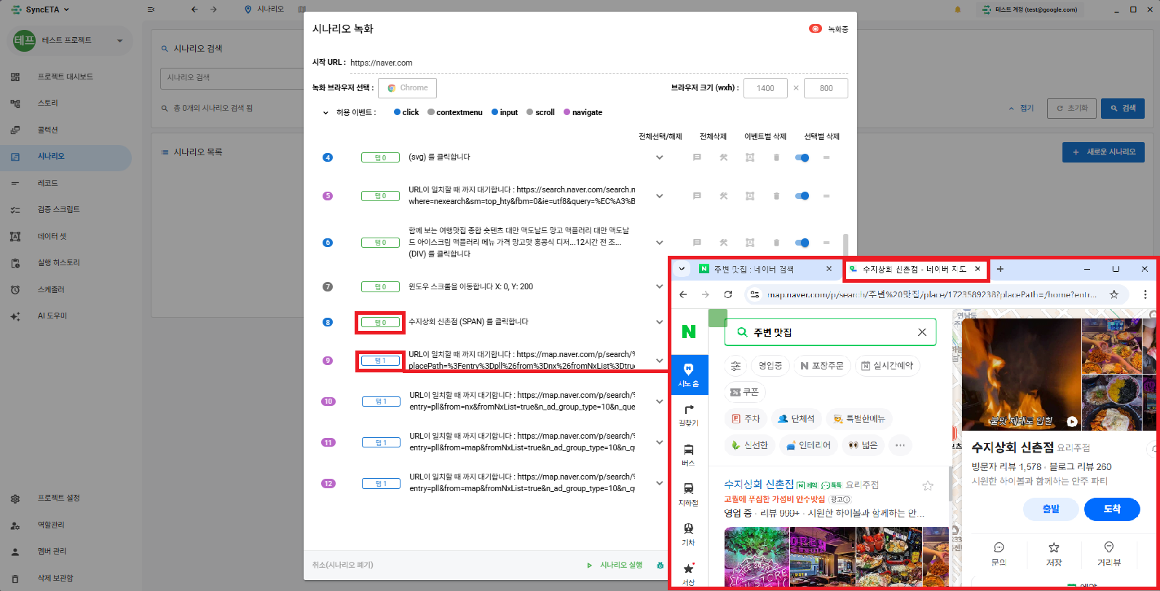The height and width of the screenshot is (591, 1160).
Task: Toggle the switch on step 6 row
Action: pyautogui.click(x=802, y=243)
